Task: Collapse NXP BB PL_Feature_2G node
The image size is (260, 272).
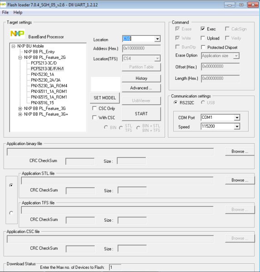Action: tap(20, 58)
